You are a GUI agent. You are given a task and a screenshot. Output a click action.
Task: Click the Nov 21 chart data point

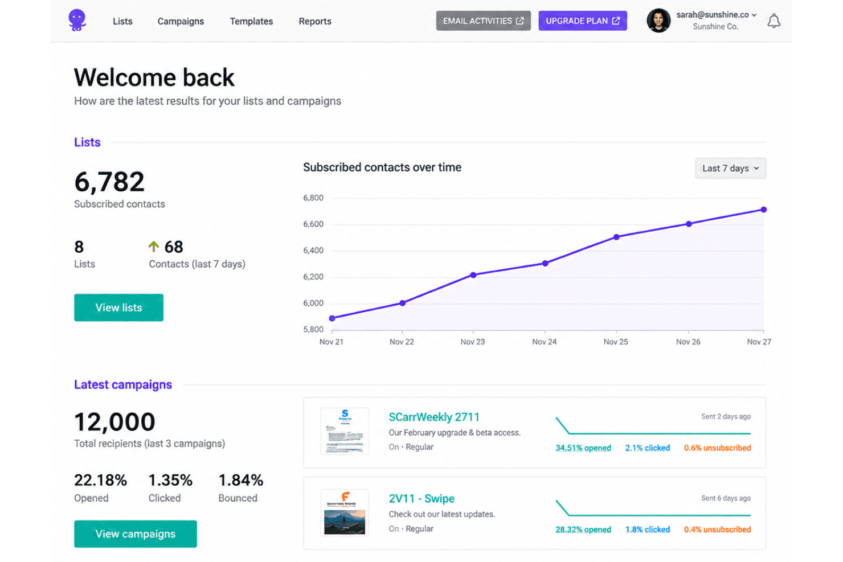coord(332,318)
